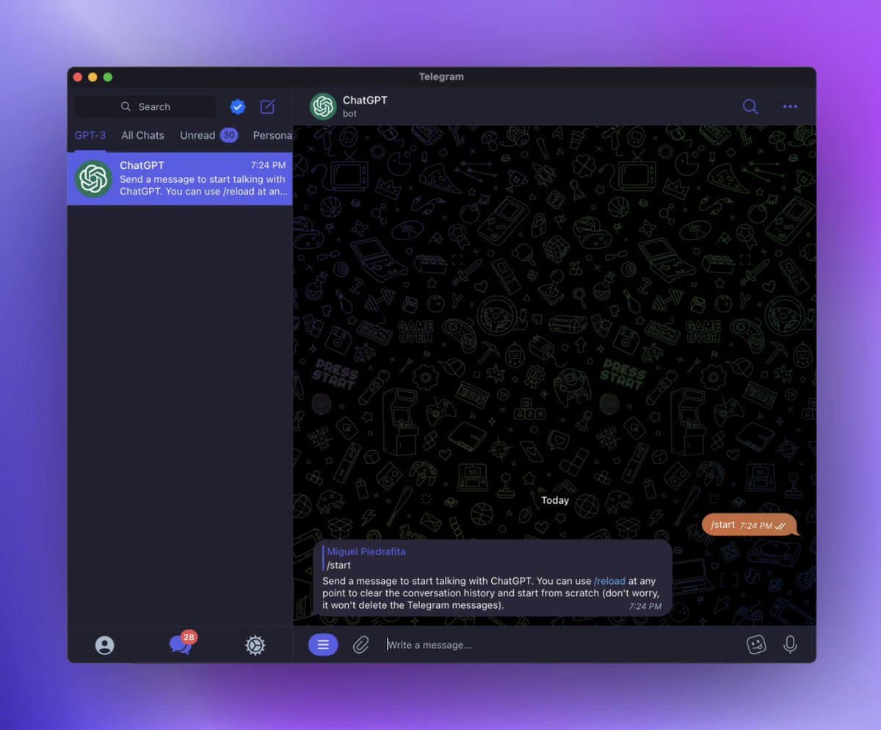
Task: Attach a file with paperclip icon
Action: pyautogui.click(x=360, y=645)
